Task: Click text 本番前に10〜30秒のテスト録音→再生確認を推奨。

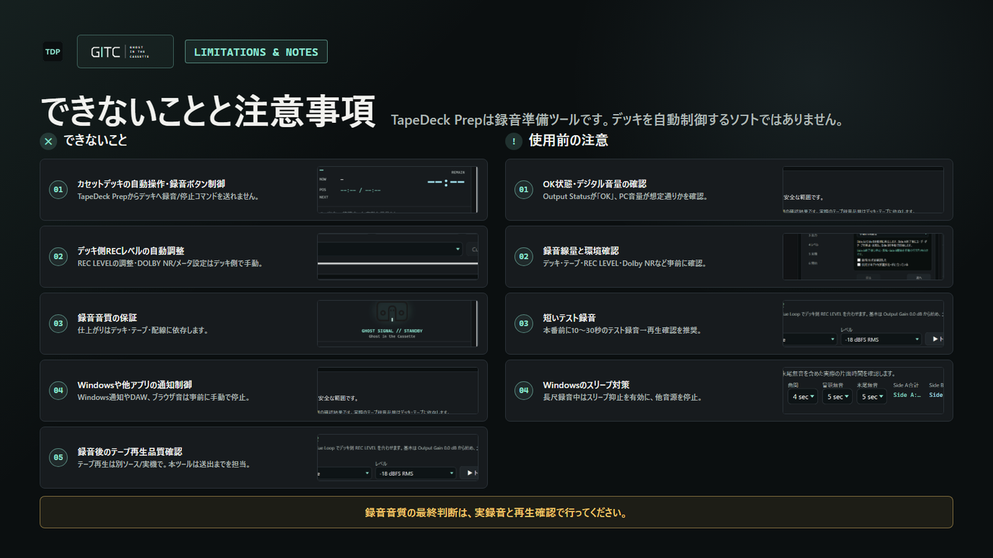Action: [x=623, y=330]
